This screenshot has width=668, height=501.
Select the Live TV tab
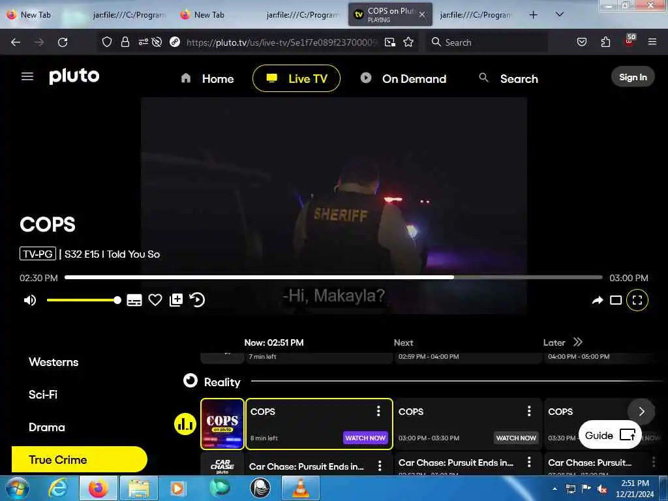tap(297, 78)
